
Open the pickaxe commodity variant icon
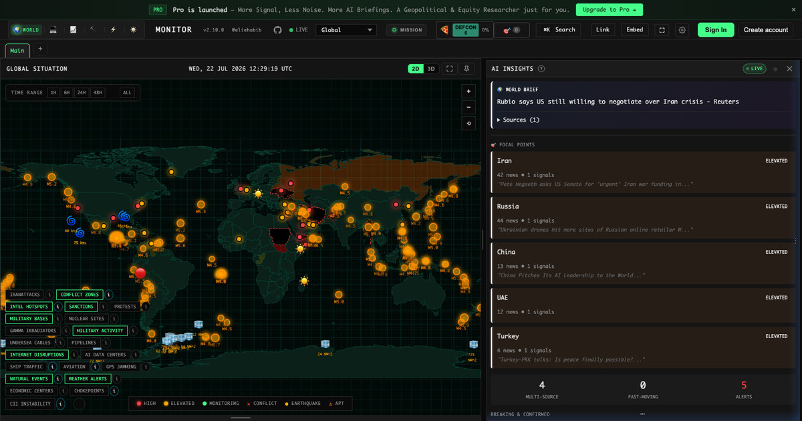93,30
